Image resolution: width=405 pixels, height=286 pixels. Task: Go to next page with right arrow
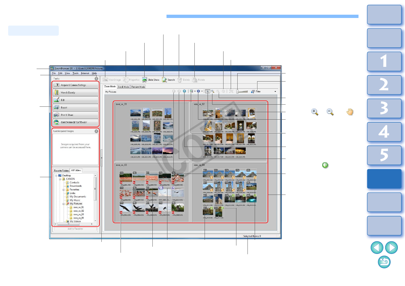pyautogui.click(x=391, y=248)
